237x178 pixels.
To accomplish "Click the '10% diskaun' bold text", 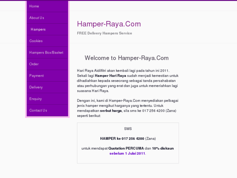I will point(163,149).
